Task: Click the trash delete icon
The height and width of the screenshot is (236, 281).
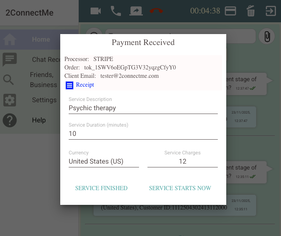Action: (251, 11)
